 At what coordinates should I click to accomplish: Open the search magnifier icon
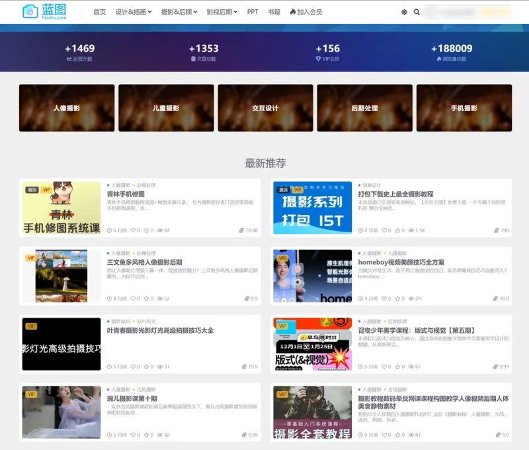pos(416,12)
